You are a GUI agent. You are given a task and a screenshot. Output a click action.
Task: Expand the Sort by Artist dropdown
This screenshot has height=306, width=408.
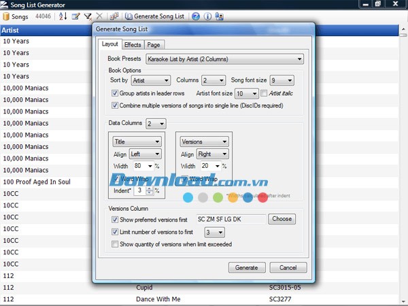150,80
